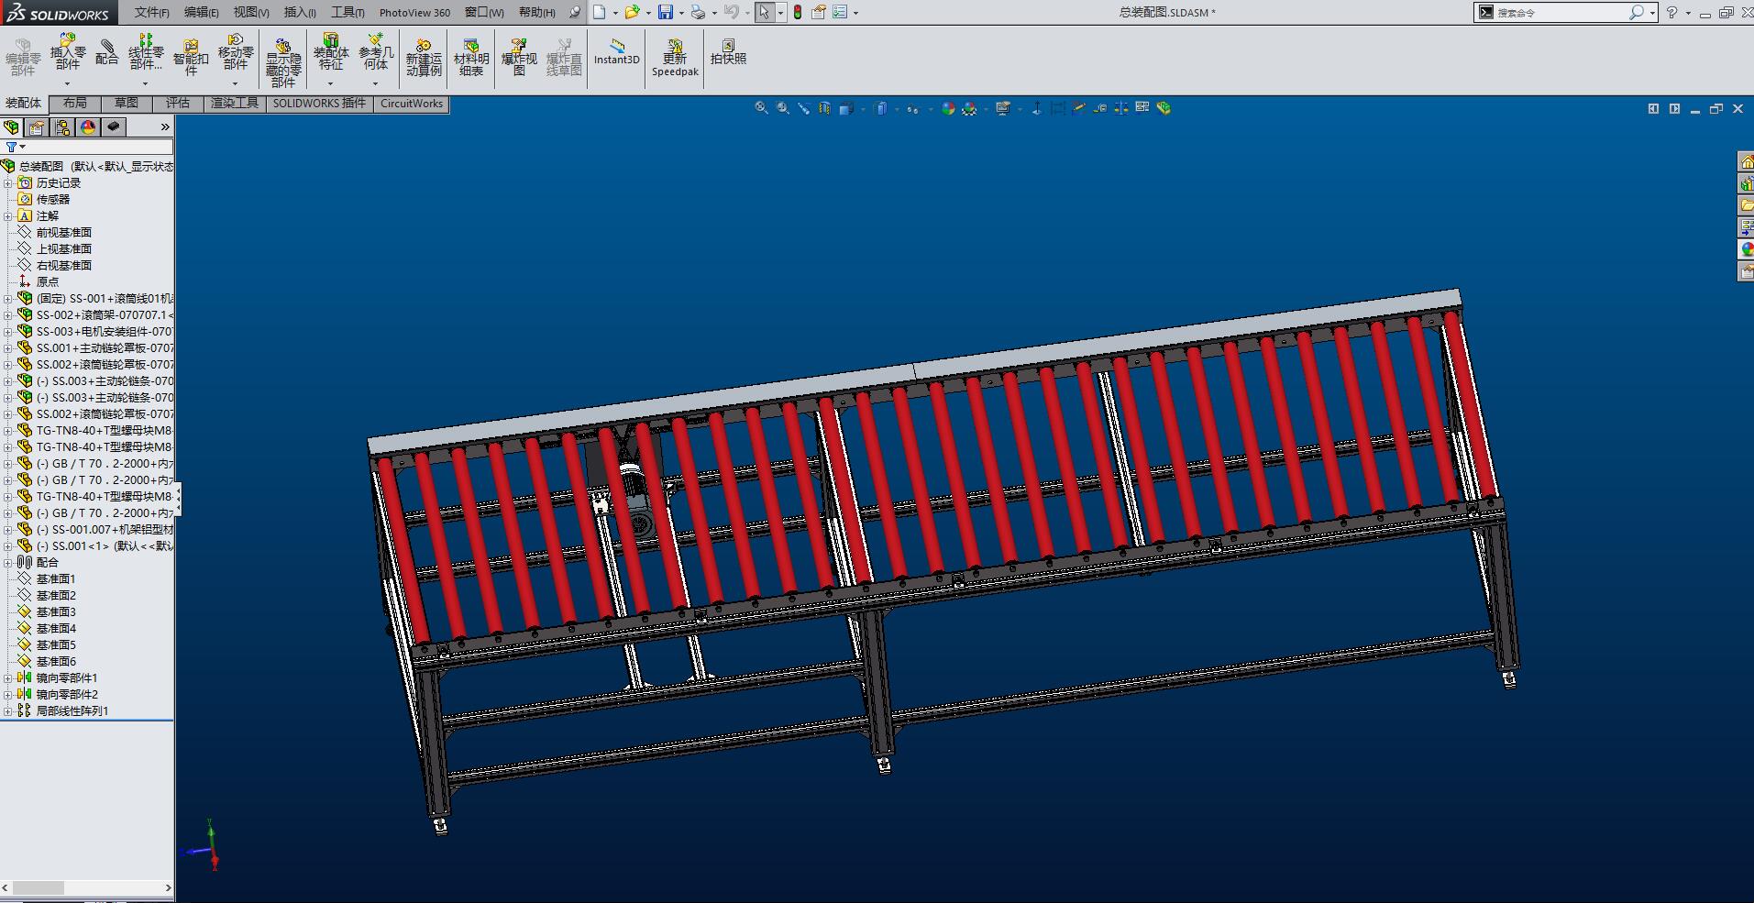Screen dimensions: 1754x903
Task: Select 上视基准面 in the feature tree
Action: pos(63,249)
